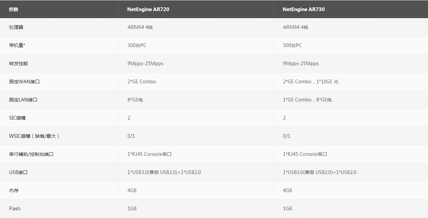Click the 带机量* row label

17,45
